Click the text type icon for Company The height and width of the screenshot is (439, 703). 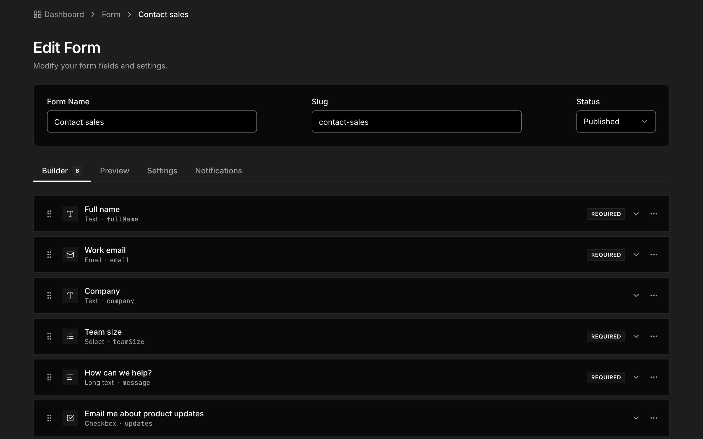[70, 296]
